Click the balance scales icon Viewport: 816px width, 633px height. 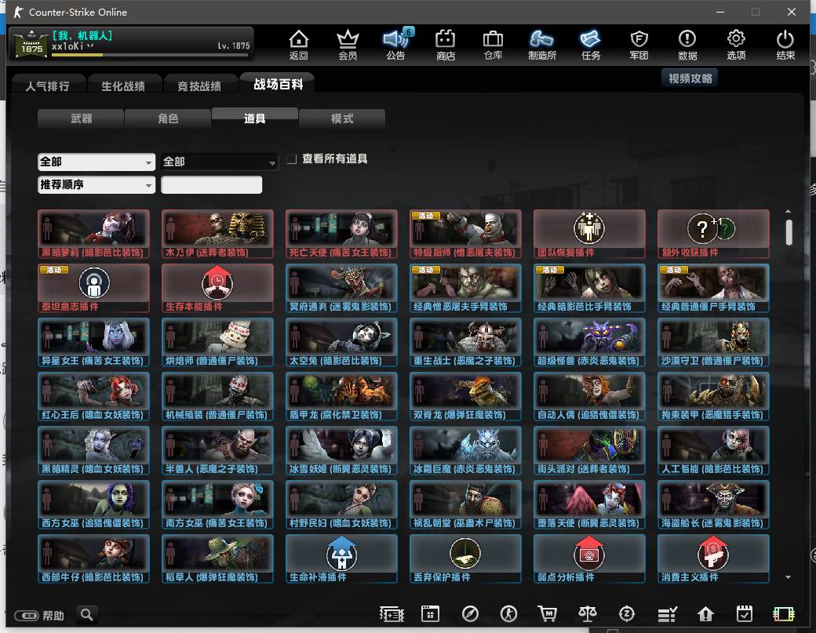588,614
